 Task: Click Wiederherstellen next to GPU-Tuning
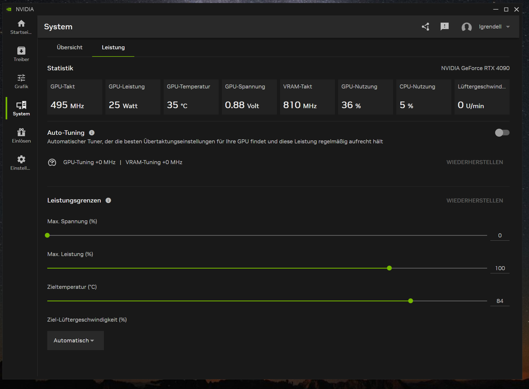coord(475,162)
